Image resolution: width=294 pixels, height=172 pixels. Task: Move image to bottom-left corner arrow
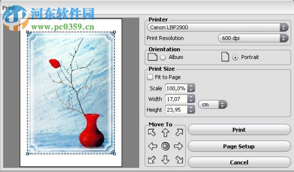click(x=151, y=160)
